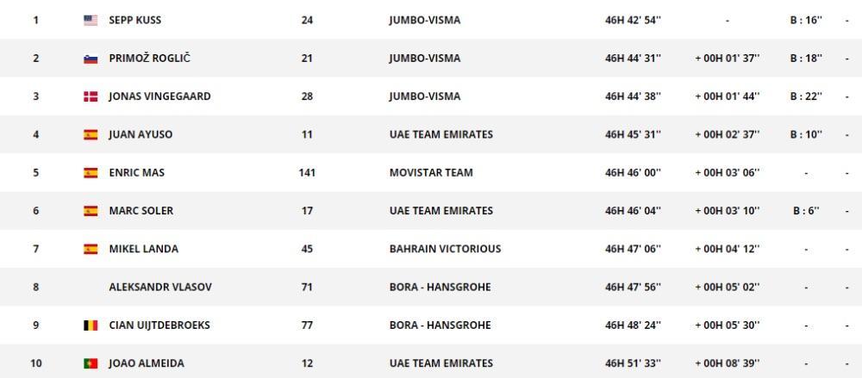Screen dimensions: 862x378
Task: Open Movistar Team link
Action: [431, 172]
